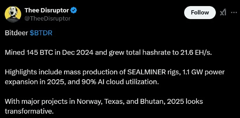The height and width of the screenshot is (118, 240).
Task: Click the blue verified badge
Action: [x=74, y=11]
